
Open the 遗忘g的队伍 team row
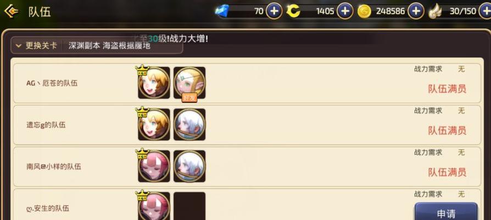pos(247,125)
